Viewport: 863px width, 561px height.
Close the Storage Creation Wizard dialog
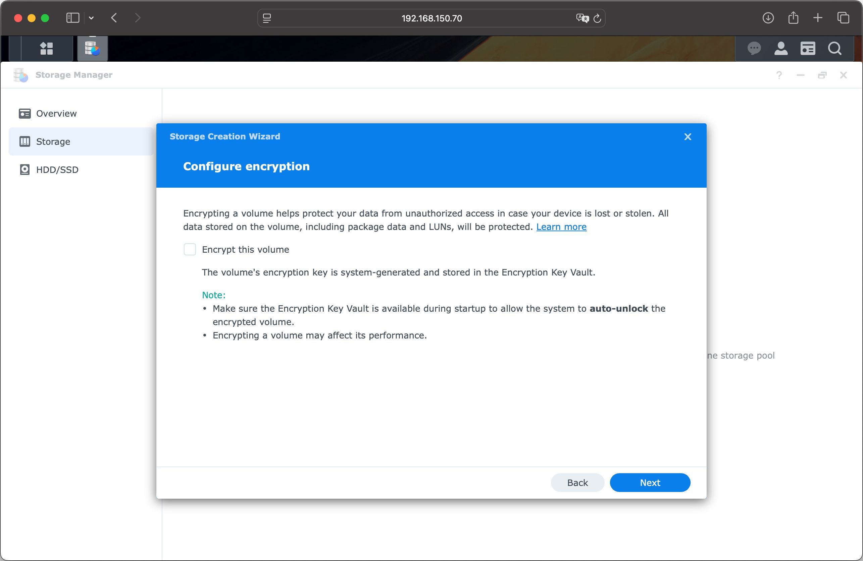688,137
